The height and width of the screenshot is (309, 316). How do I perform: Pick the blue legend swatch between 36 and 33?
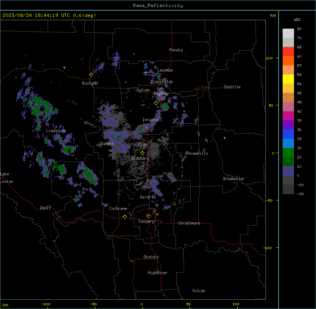pyautogui.click(x=288, y=134)
